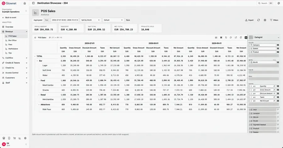Click the circle toggle beside POS Sales grid title

(x=35, y=38)
